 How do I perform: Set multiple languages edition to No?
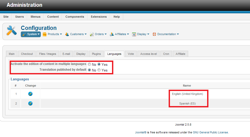pos(89,64)
